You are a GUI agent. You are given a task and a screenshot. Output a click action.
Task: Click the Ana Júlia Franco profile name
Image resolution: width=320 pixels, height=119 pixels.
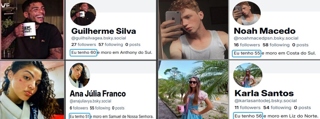[x=98, y=94]
